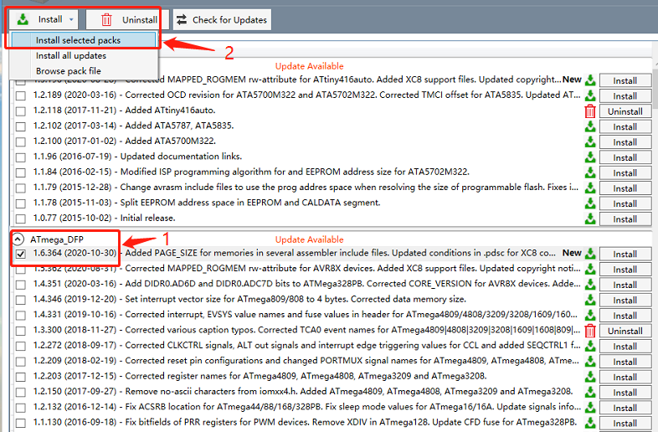Screen dimensions: 658x432
Task: Click green download icon for version 1.1.79
Action: [x=590, y=188]
